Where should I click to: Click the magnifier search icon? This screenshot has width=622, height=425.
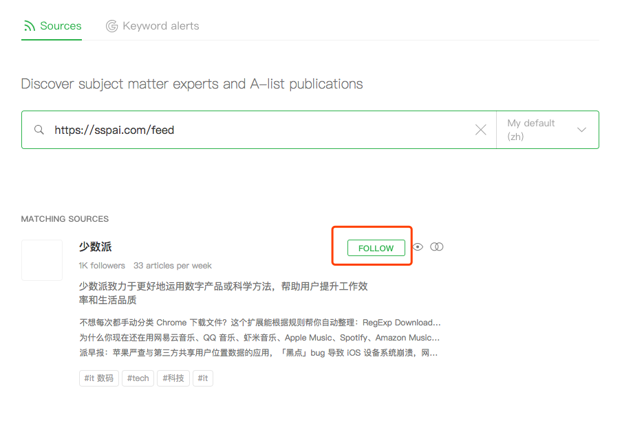coord(39,130)
